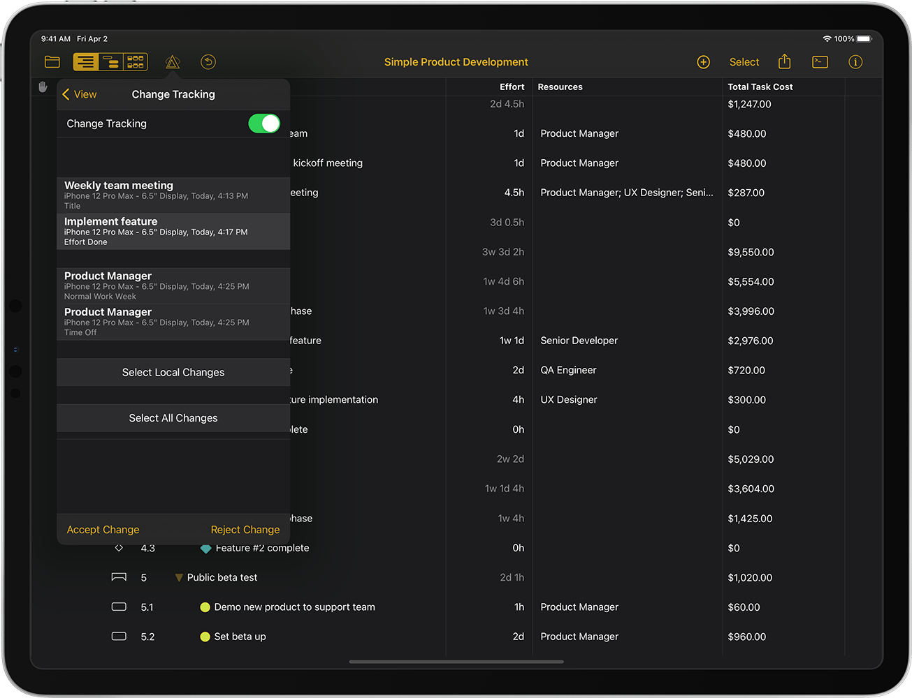912x698 pixels.
Task: Tap the QA Engineer resource cell
Action: 568,370
